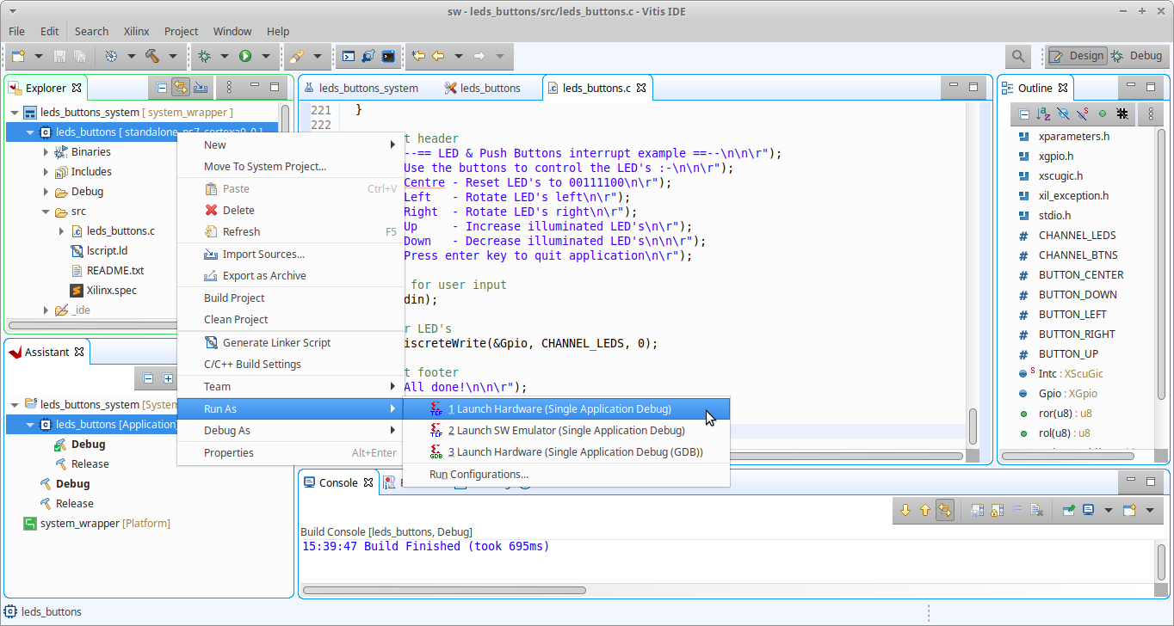
Task: Click the magnifier Search icon
Action: (x=1018, y=56)
